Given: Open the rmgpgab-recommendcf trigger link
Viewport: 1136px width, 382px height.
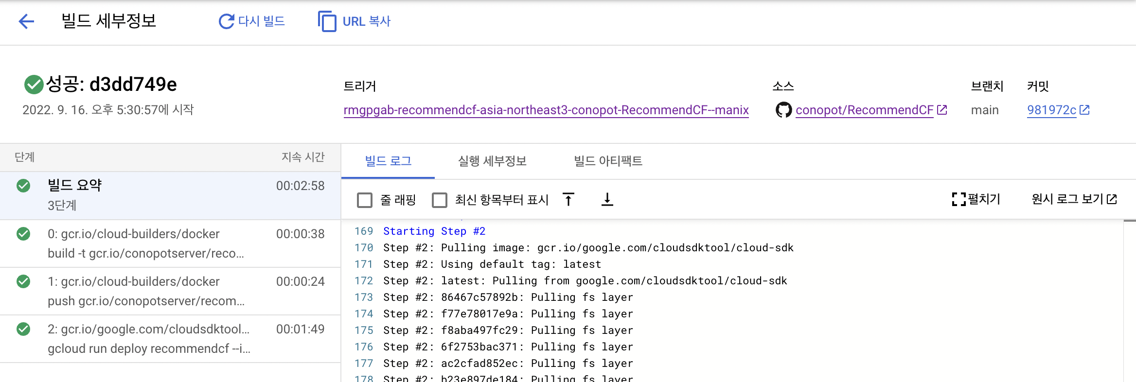Looking at the screenshot, I should [x=546, y=110].
